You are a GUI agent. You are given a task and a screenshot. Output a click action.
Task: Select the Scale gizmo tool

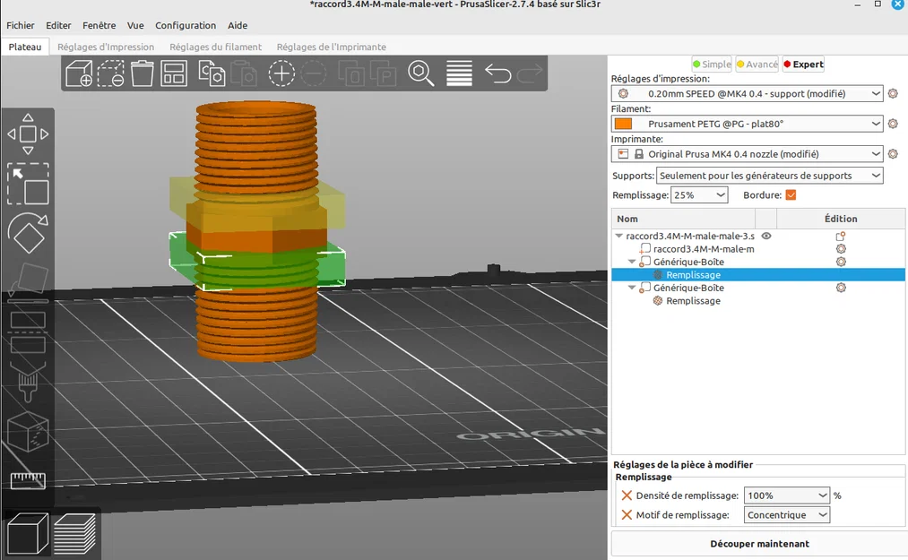[x=28, y=185]
